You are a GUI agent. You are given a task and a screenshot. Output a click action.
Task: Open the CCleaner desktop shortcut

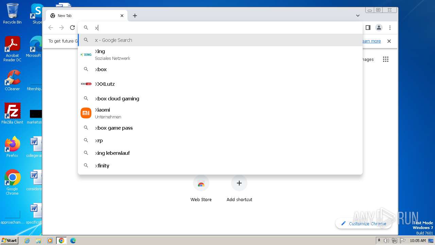coord(12,80)
